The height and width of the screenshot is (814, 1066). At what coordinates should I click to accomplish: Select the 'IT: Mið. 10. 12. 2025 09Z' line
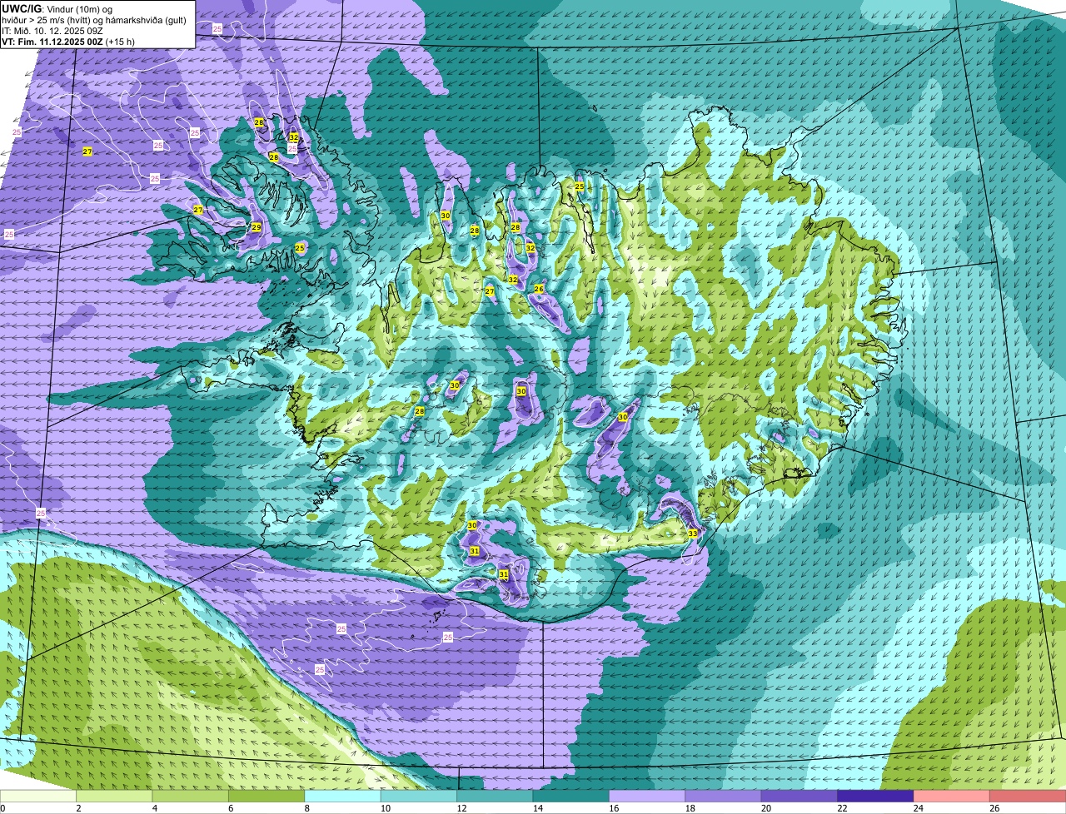(52, 31)
